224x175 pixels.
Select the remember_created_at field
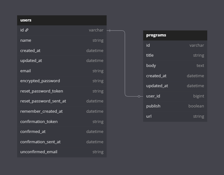(62, 111)
